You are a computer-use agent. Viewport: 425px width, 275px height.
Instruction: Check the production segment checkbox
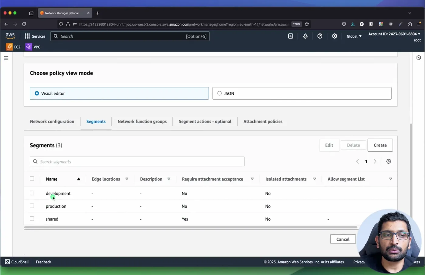pos(32,206)
